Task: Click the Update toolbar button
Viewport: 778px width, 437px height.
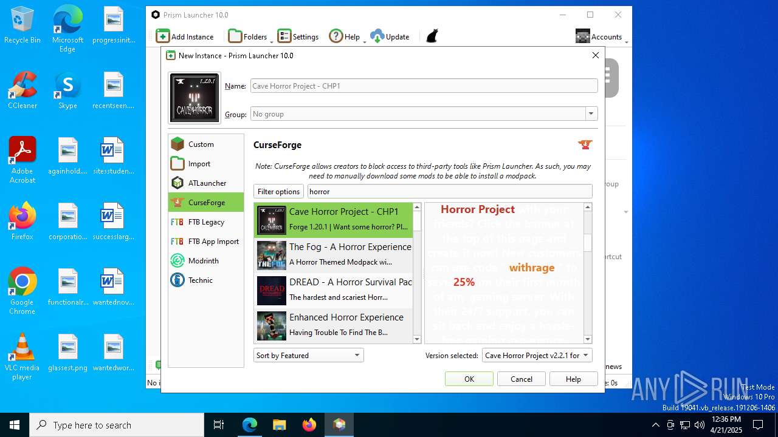Action: coord(390,36)
